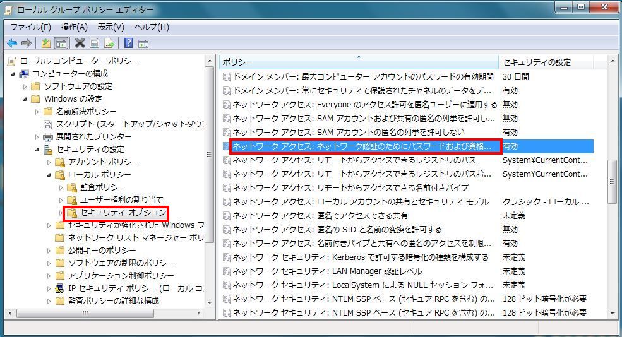This screenshot has width=622, height=337.
Task: Click the tree pane scroll right arrow
Action: pyautogui.click(x=199, y=313)
